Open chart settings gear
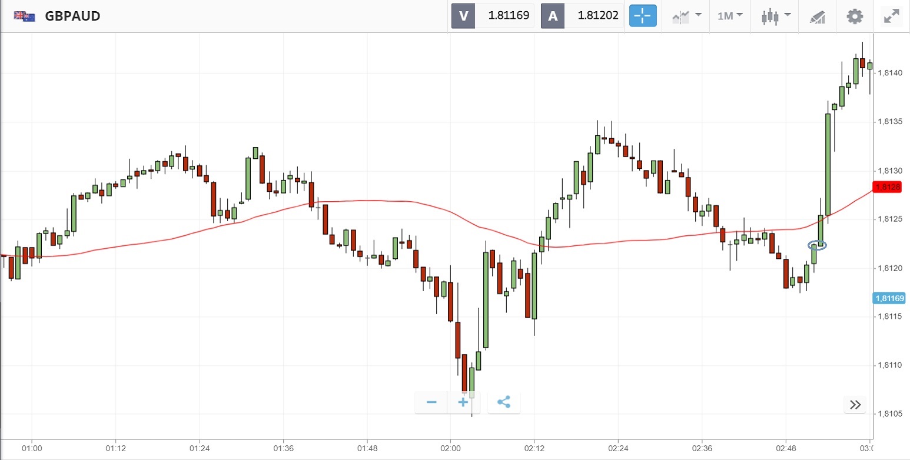The width and height of the screenshot is (910, 460). pos(854,16)
